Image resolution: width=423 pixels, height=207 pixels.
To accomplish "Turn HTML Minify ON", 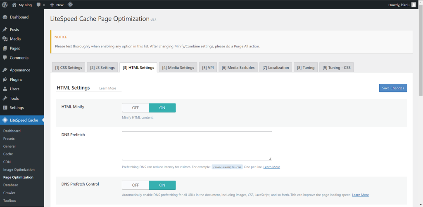I will coord(162,108).
